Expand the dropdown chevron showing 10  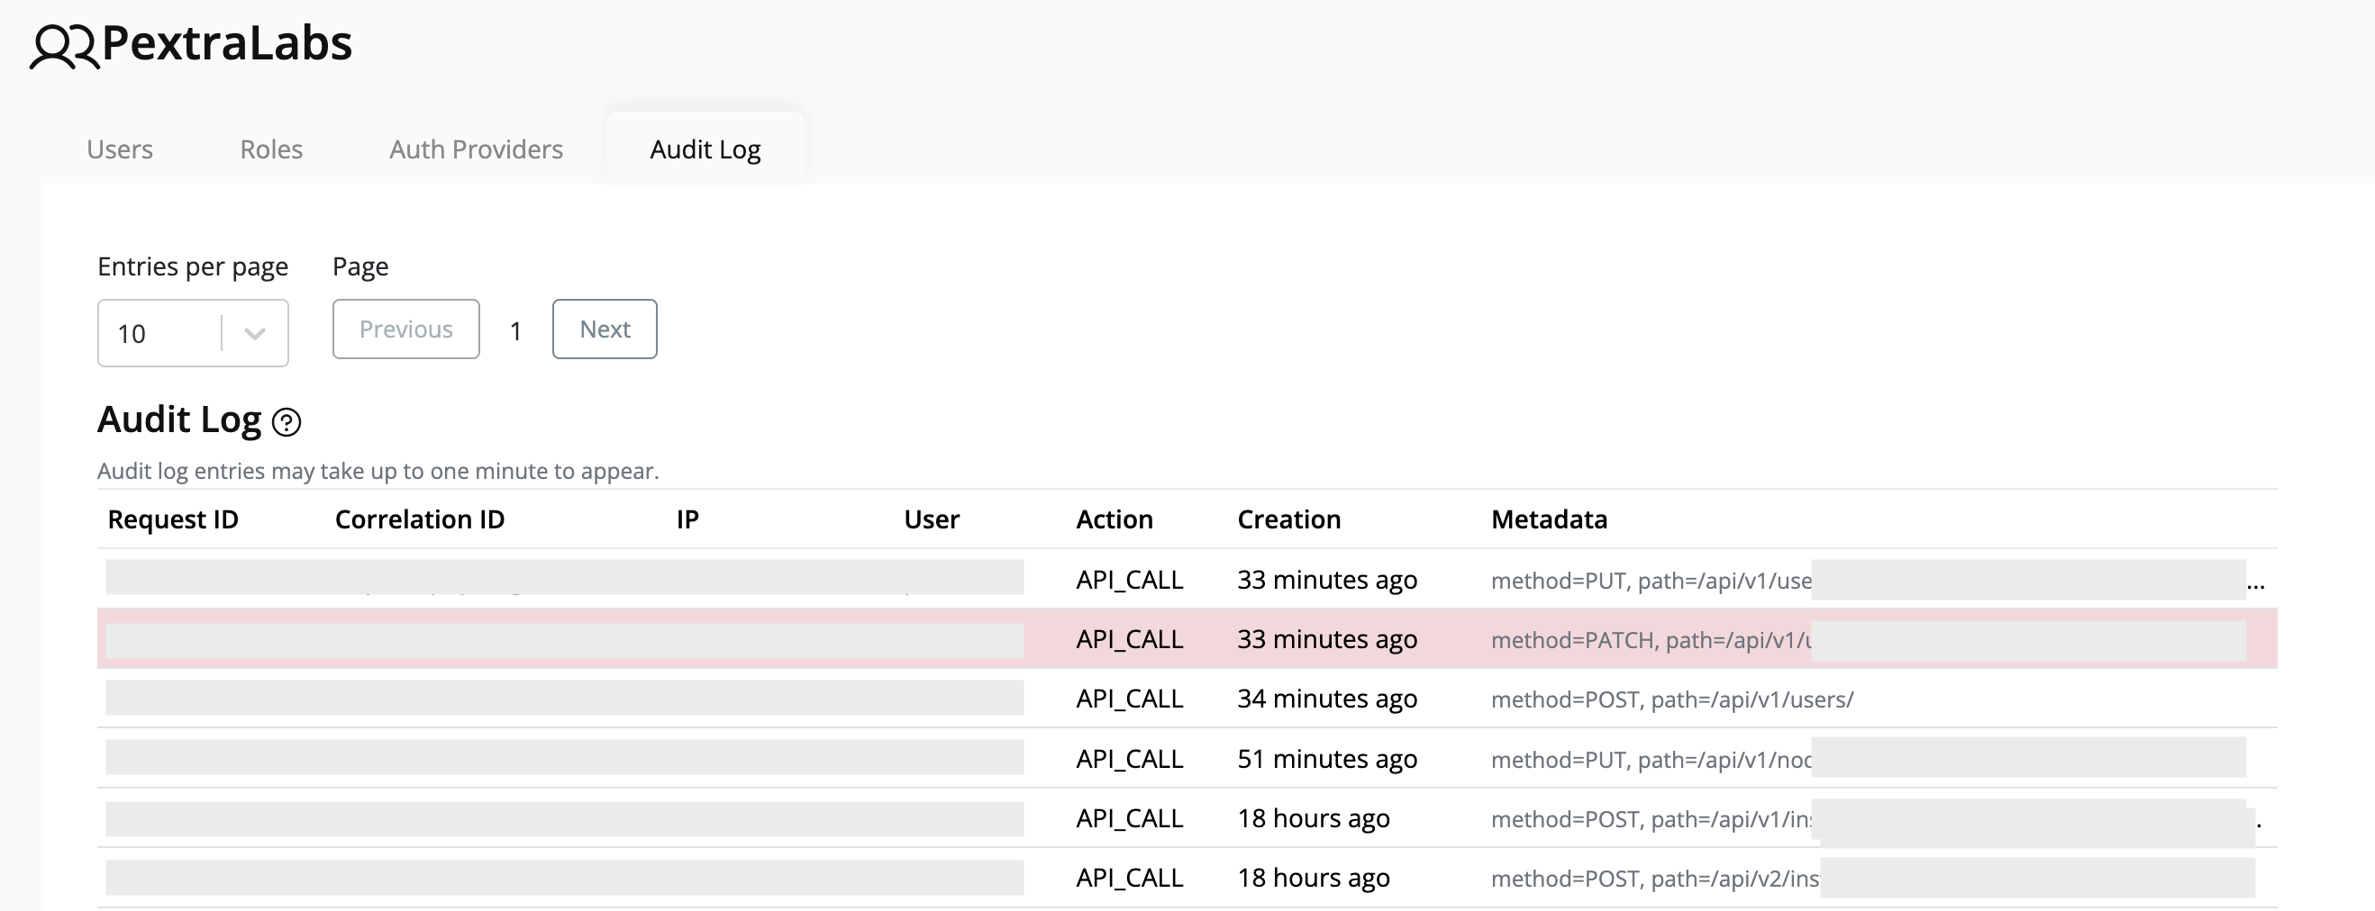point(255,333)
